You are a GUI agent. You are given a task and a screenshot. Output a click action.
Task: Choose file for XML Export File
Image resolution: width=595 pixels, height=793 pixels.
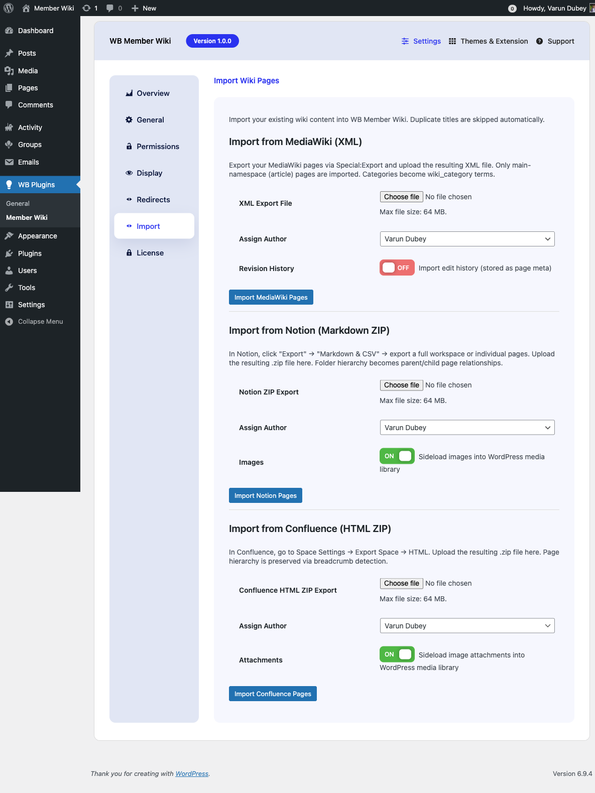tap(401, 197)
